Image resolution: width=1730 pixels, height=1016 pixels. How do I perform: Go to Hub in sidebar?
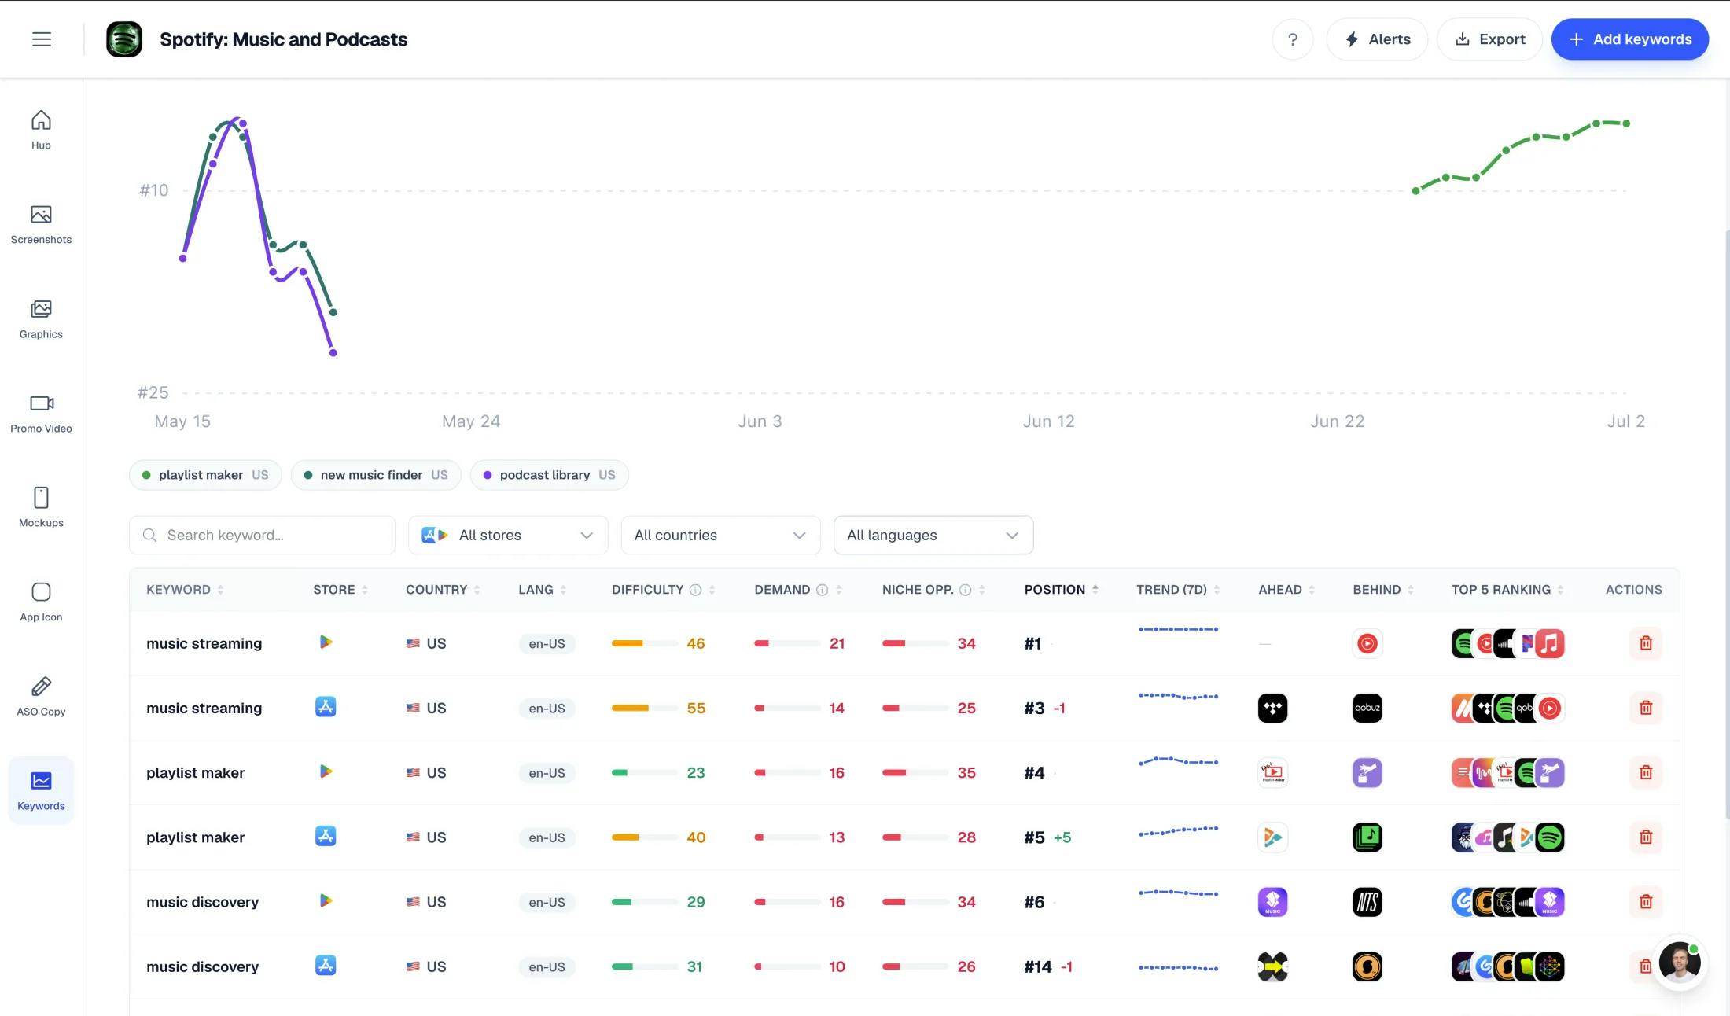tap(41, 130)
